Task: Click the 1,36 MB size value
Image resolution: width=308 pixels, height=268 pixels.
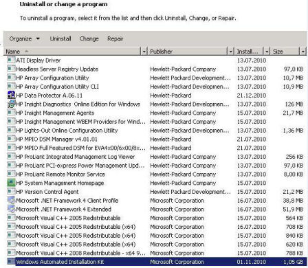Action: (293, 131)
